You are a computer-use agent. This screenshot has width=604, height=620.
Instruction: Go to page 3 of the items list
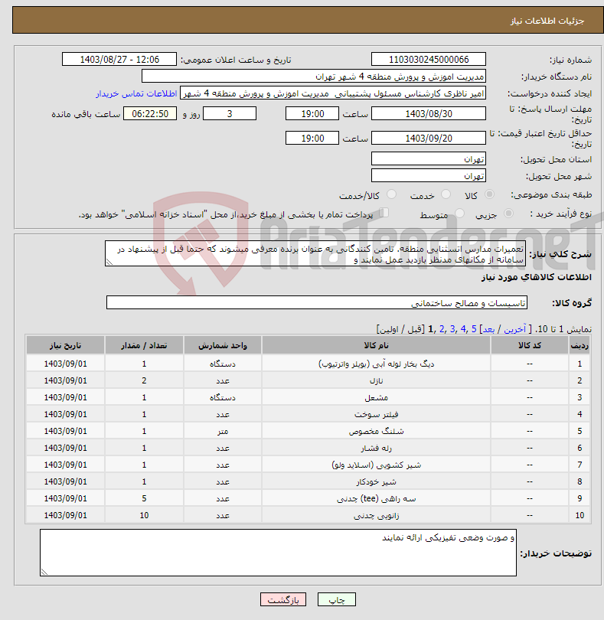click(452, 329)
